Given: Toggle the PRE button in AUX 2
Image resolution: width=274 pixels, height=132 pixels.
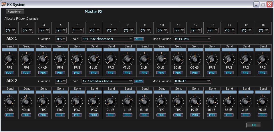Looking at the screenshot, I should click(x=77, y=115).
